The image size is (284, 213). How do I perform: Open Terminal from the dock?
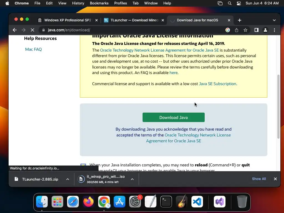click(x=166, y=202)
